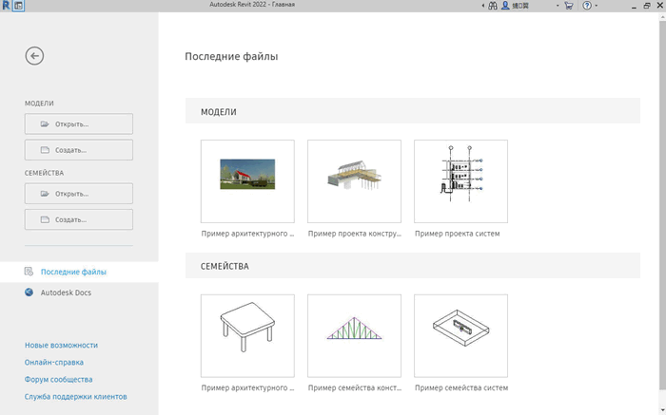Open the Форум сообщества link
This screenshot has height=415, width=666.
click(x=58, y=379)
